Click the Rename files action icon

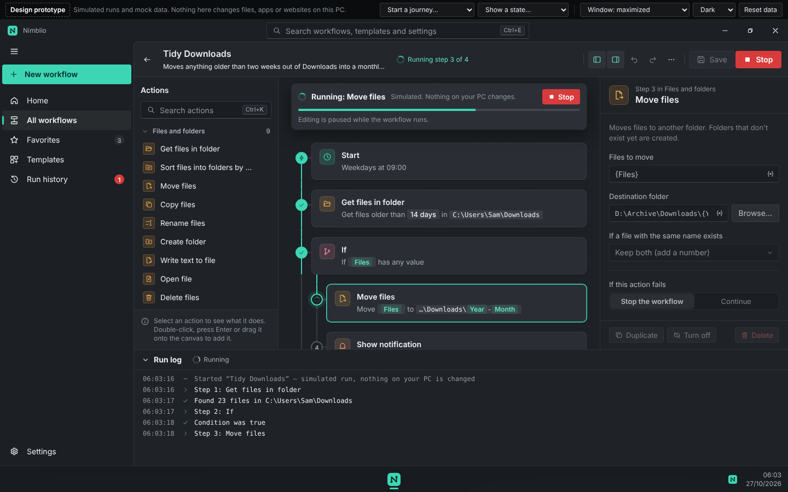point(149,223)
